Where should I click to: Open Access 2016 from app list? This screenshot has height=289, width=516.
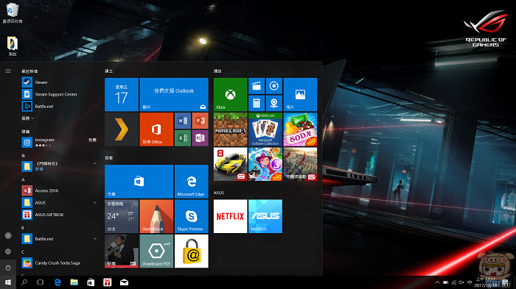coord(59,190)
